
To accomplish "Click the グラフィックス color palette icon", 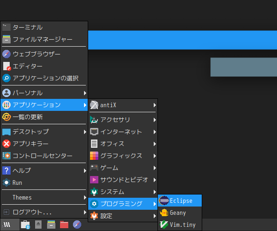I will tap(94, 156).
